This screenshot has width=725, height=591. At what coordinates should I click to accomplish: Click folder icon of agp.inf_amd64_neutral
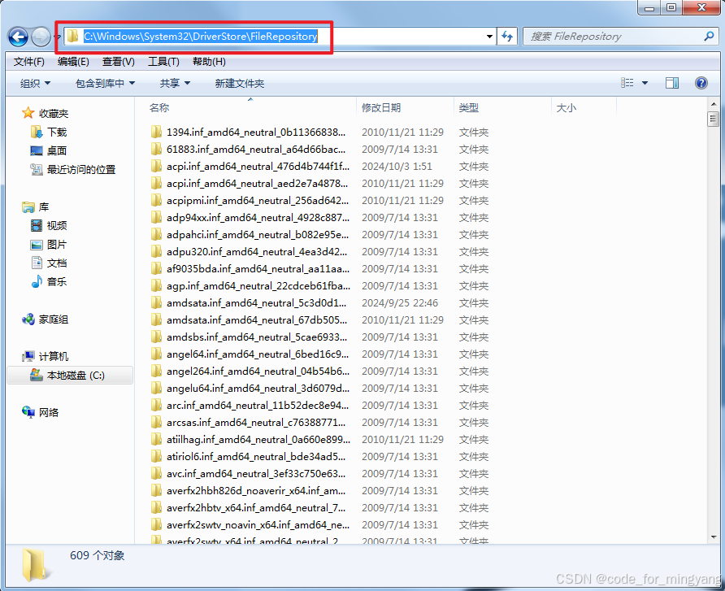click(156, 286)
